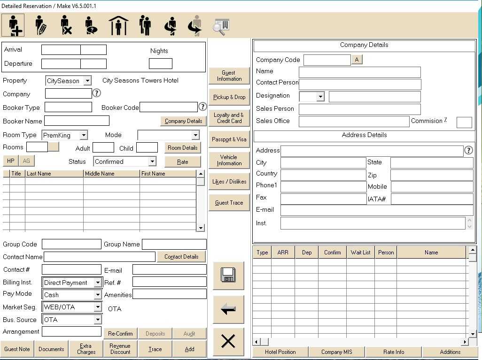Screen dimensions: 482x360
Task: Click the Arrival date input field
Action: [61, 50]
